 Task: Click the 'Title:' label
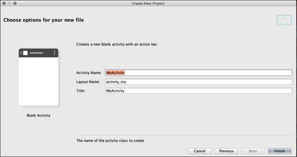pos(81,91)
